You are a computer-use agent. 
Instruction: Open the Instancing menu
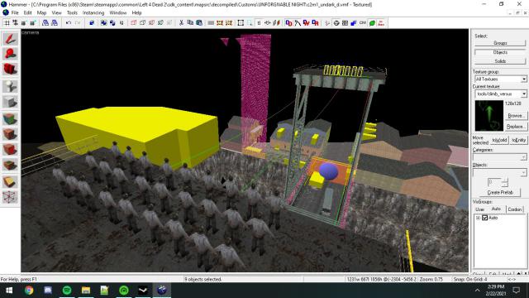[x=93, y=12]
